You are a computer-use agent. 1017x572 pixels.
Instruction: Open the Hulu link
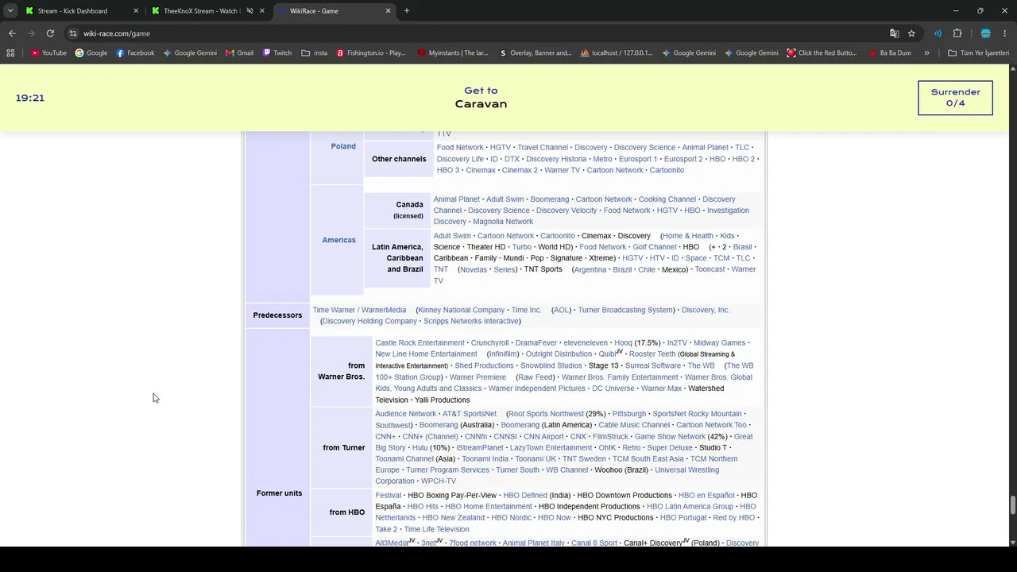point(420,448)
